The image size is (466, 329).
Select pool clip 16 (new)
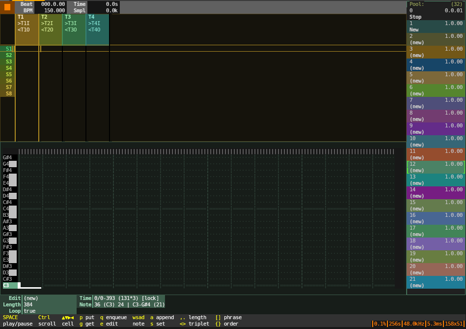[436, 218]
